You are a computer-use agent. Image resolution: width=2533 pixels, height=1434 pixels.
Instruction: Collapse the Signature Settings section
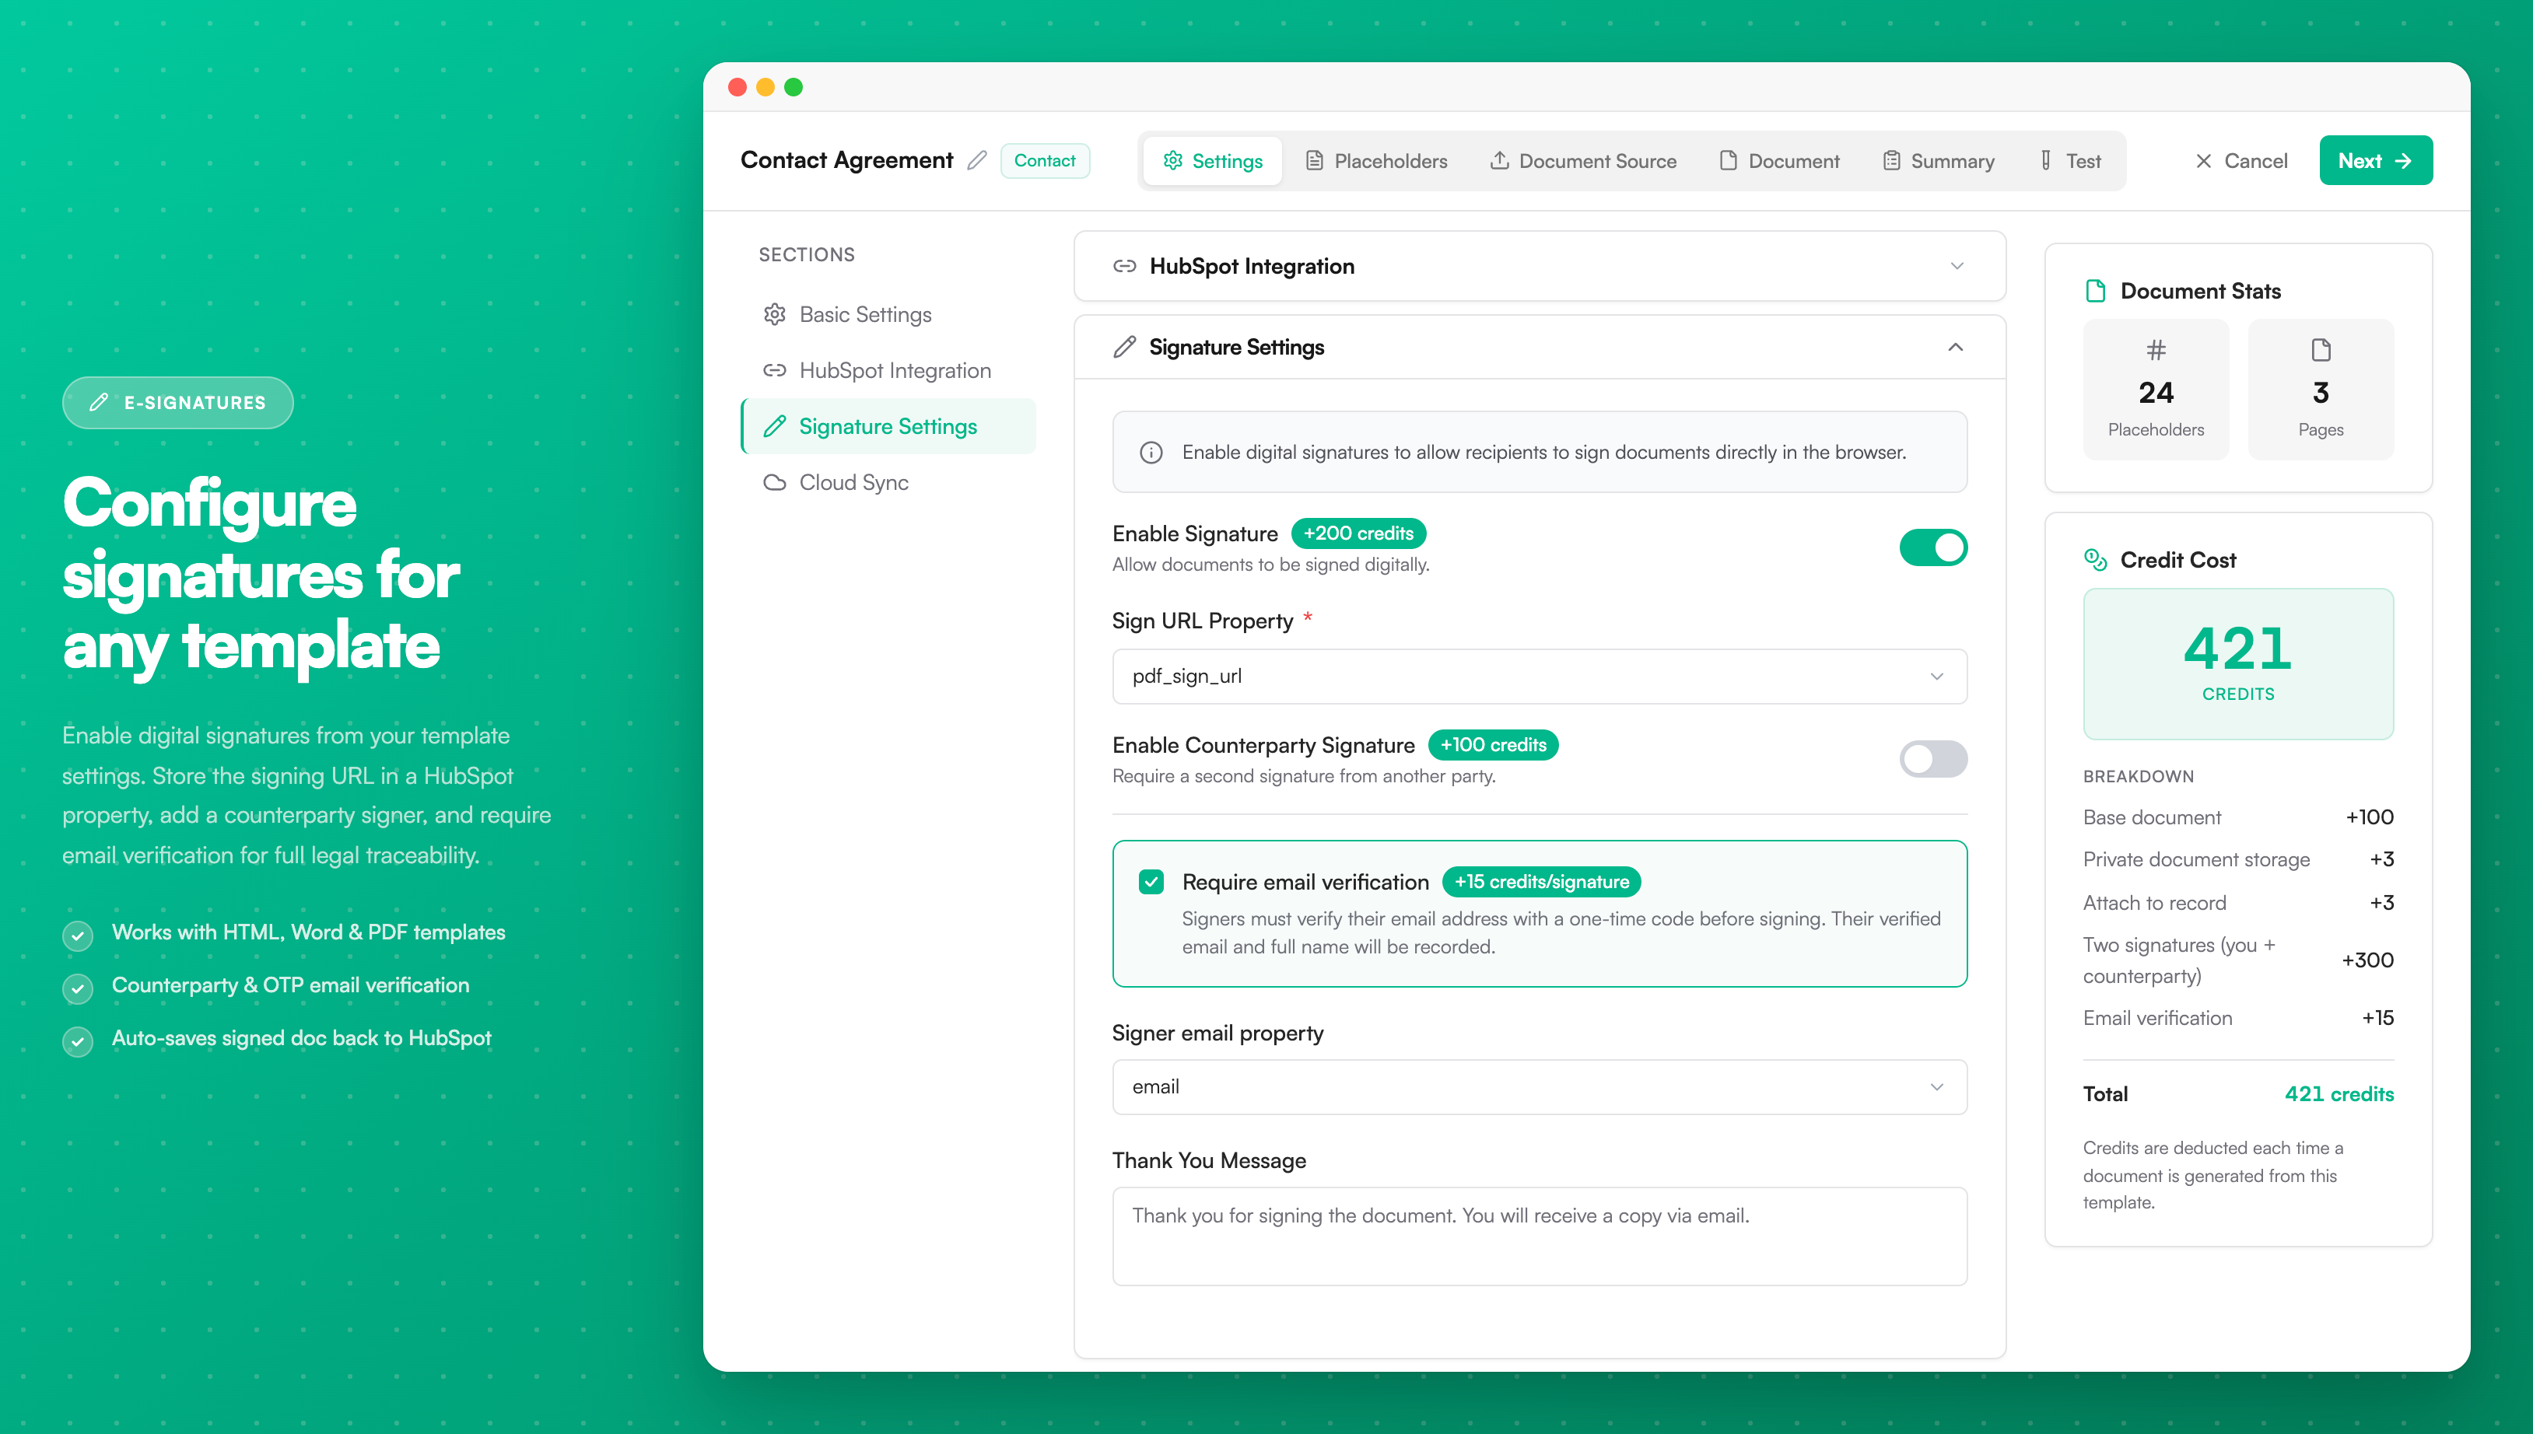click(x=1956, y=347)
